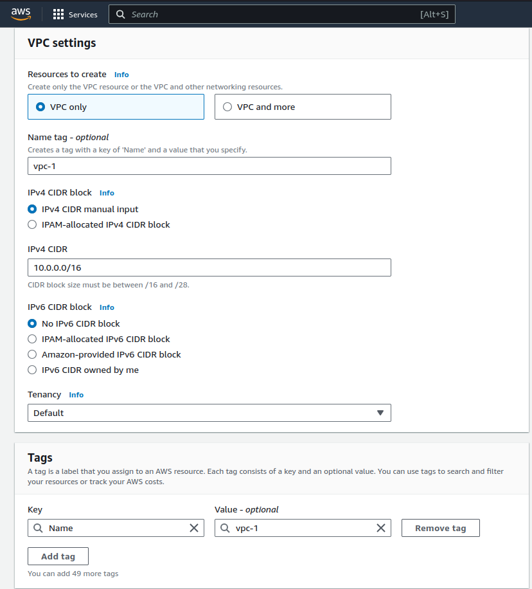The image size is (532, 589).
Task: Click the magnifier icon in tag Value field
Action: pos(226,528)
